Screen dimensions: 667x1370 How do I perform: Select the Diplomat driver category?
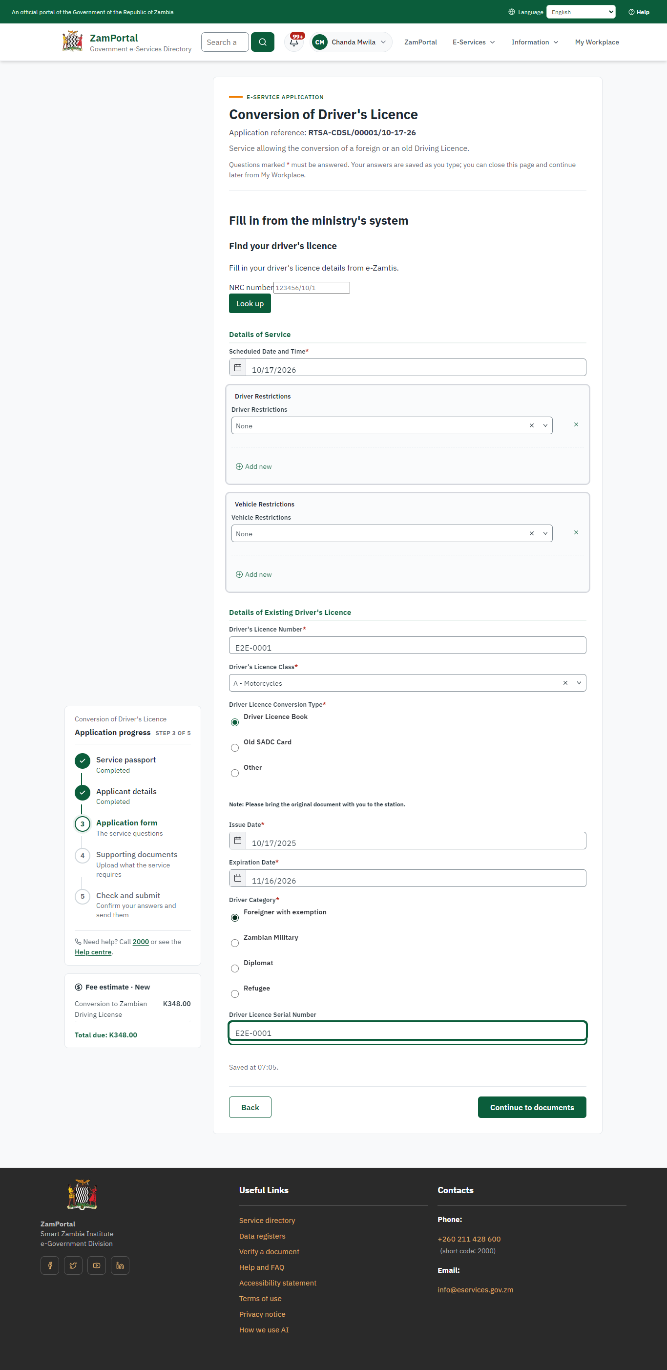tap(234, 969)
